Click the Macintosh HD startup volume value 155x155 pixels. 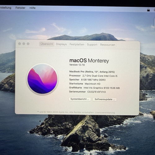click(92, 84)
